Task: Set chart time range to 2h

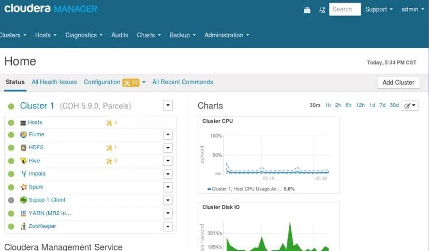Action: [338, 105]
